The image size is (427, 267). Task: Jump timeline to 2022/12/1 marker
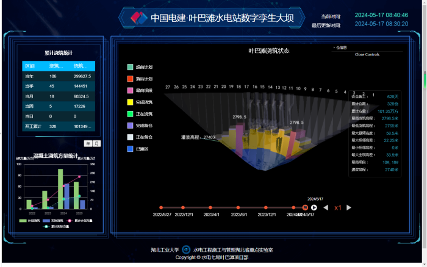183,208
